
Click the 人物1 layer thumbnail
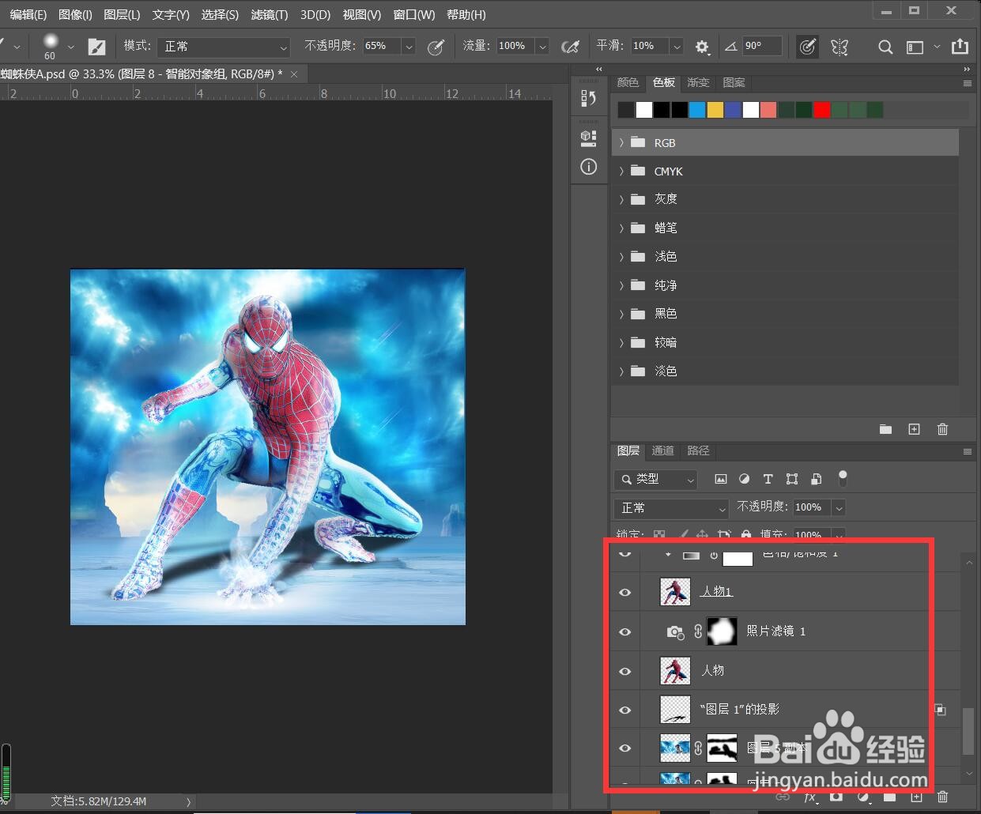point(675,592)
